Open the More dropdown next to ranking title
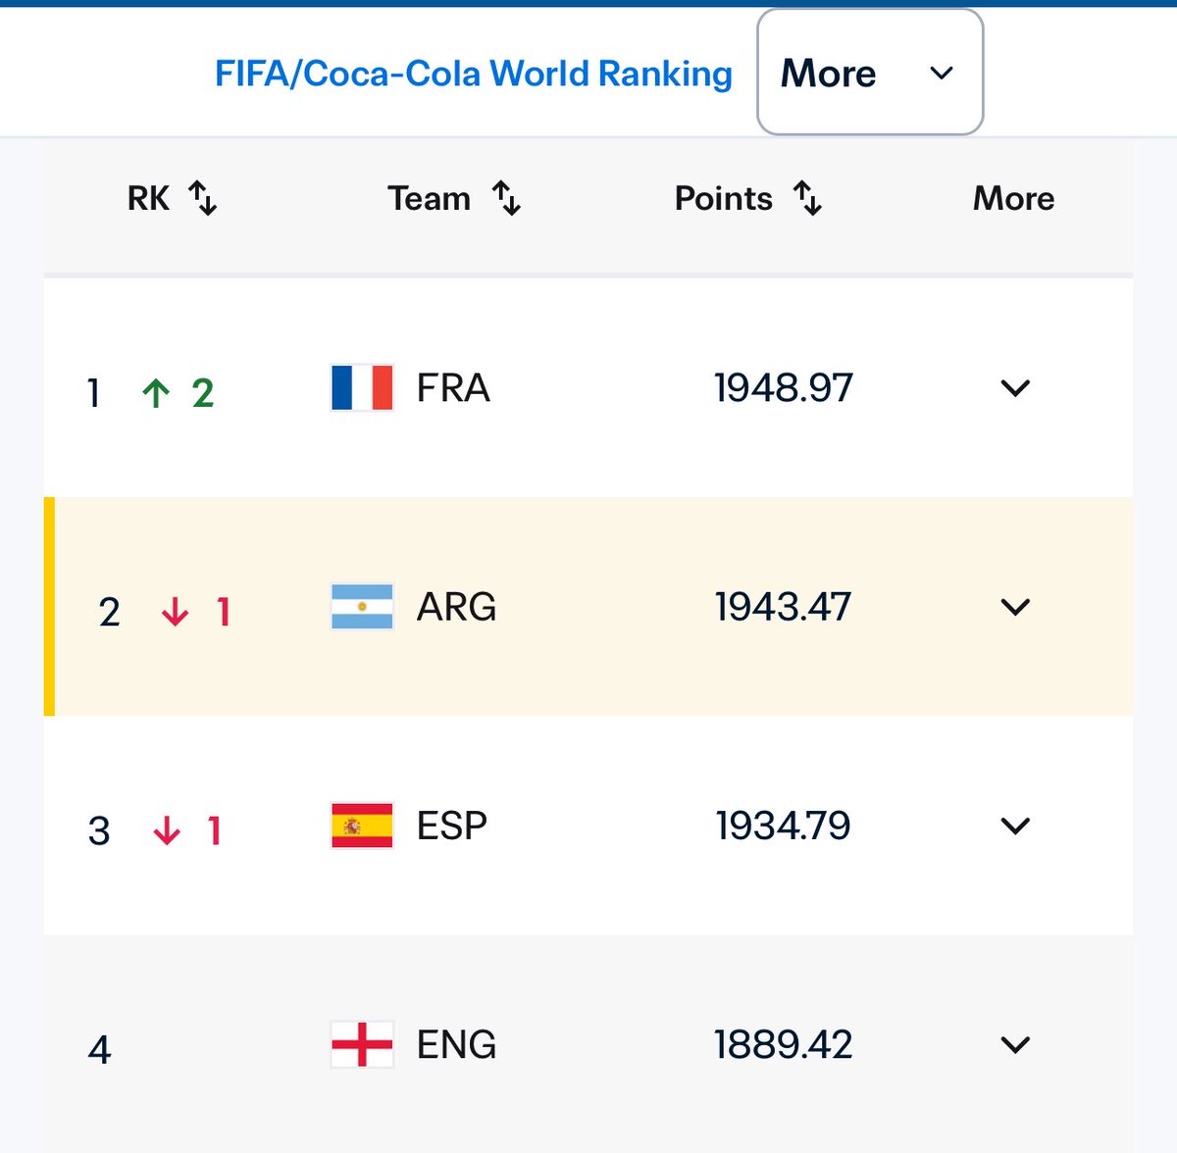This screenshot has width=1177, height=1153. (870, 73)
